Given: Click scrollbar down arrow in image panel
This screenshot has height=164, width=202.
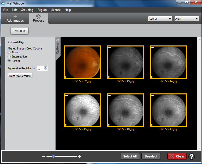Looking at the screenshot, I should (199, 148).
